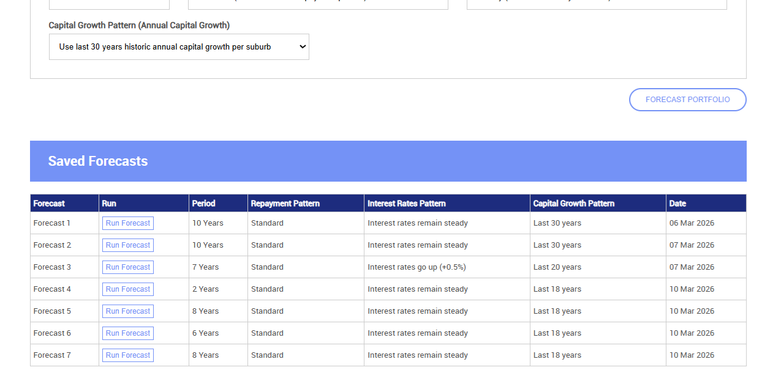Run the 6 Years Forecast 6
Image resolution: width=784 pixels, height=381 pixels.
[128, 333]
